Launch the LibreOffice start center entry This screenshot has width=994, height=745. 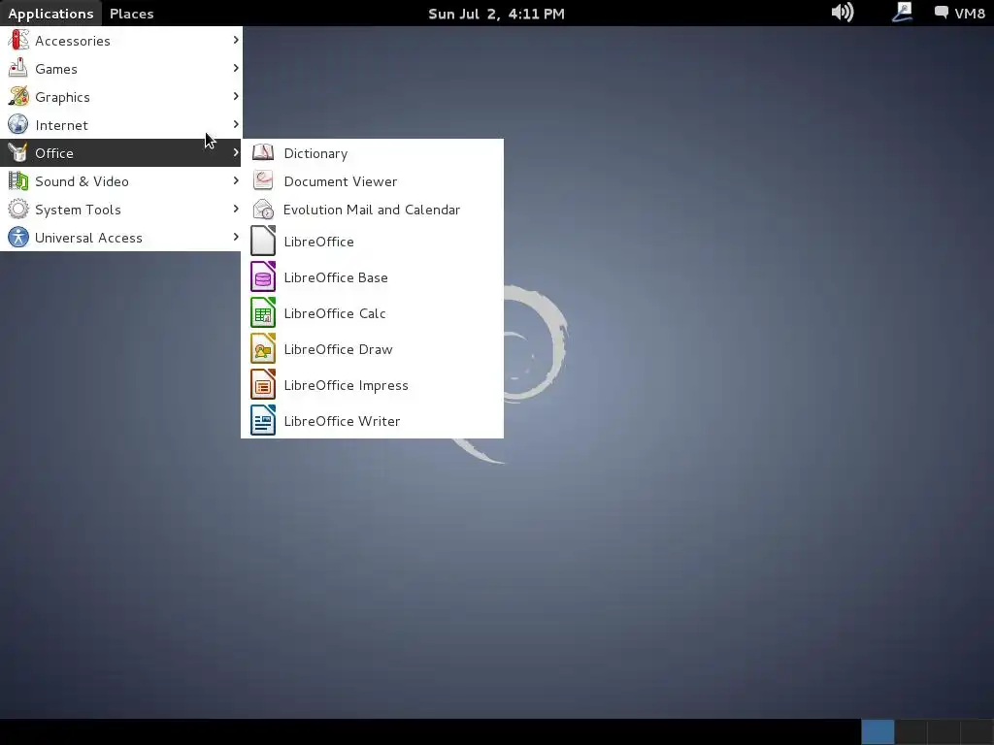pos(372,241)
